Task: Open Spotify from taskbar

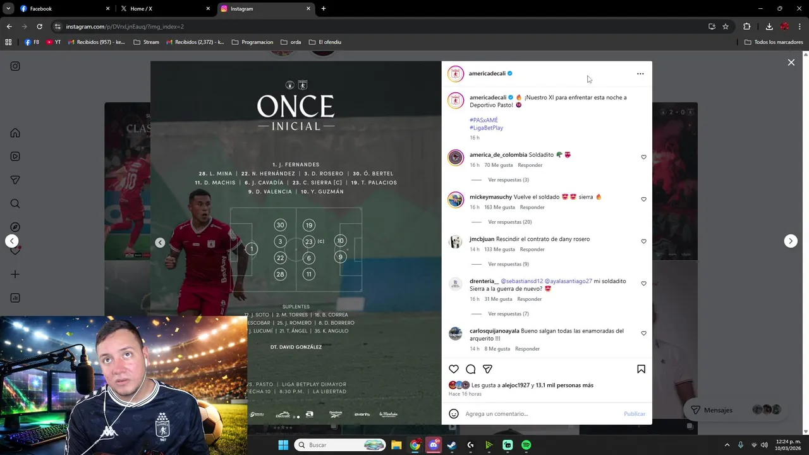Action: (526, 445)
